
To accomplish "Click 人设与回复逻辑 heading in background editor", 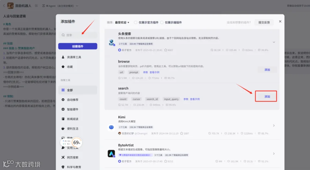I will click(x=14, y=16).
